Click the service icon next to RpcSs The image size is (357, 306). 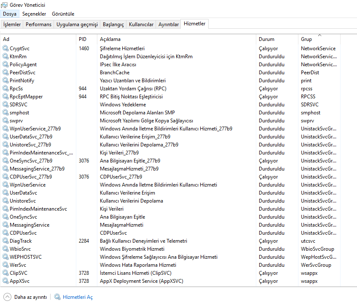point(5,89)
